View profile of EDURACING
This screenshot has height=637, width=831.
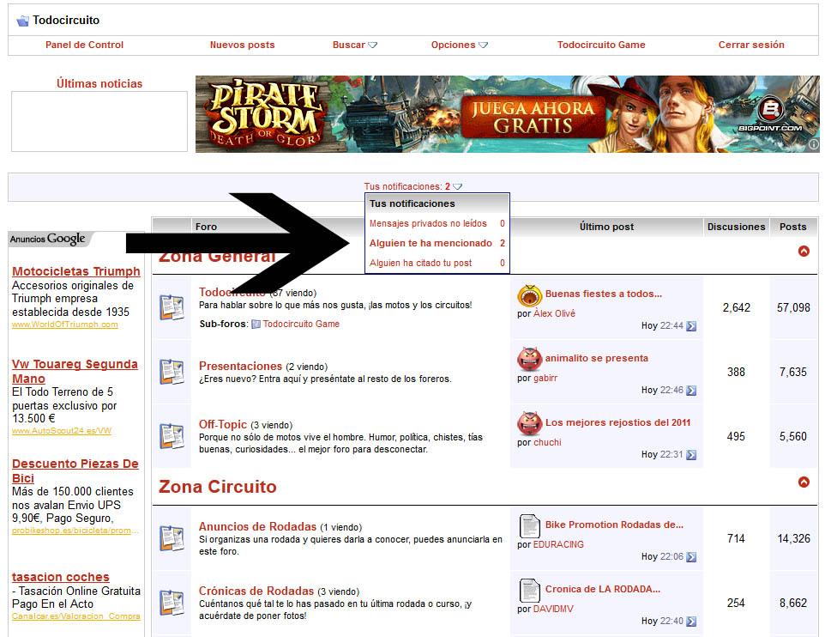[558, 544]
